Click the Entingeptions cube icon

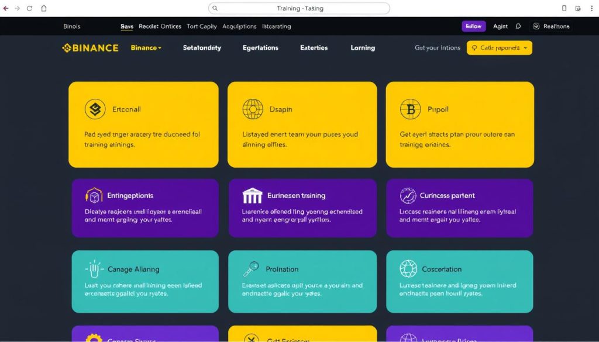[x=94, y=195]
